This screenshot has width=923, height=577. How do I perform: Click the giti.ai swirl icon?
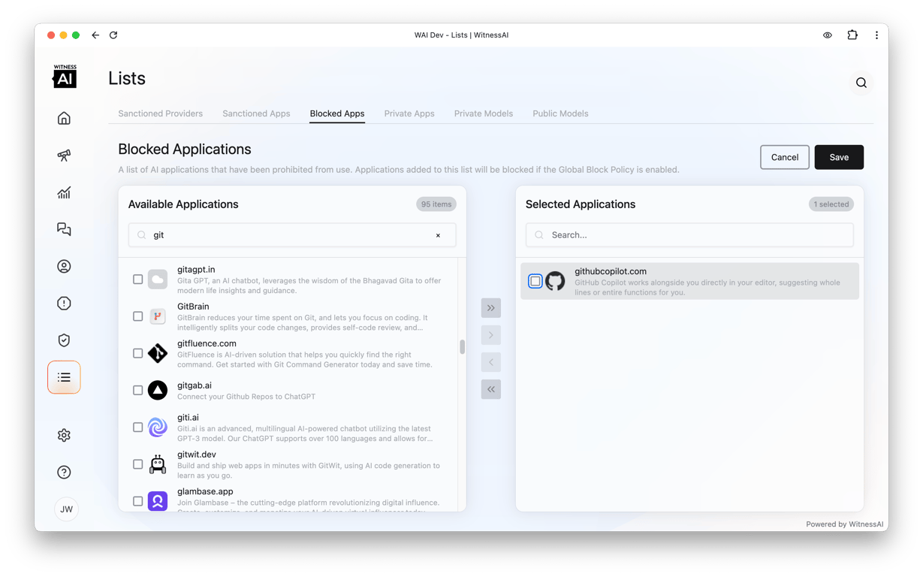[x=158, y=427]
